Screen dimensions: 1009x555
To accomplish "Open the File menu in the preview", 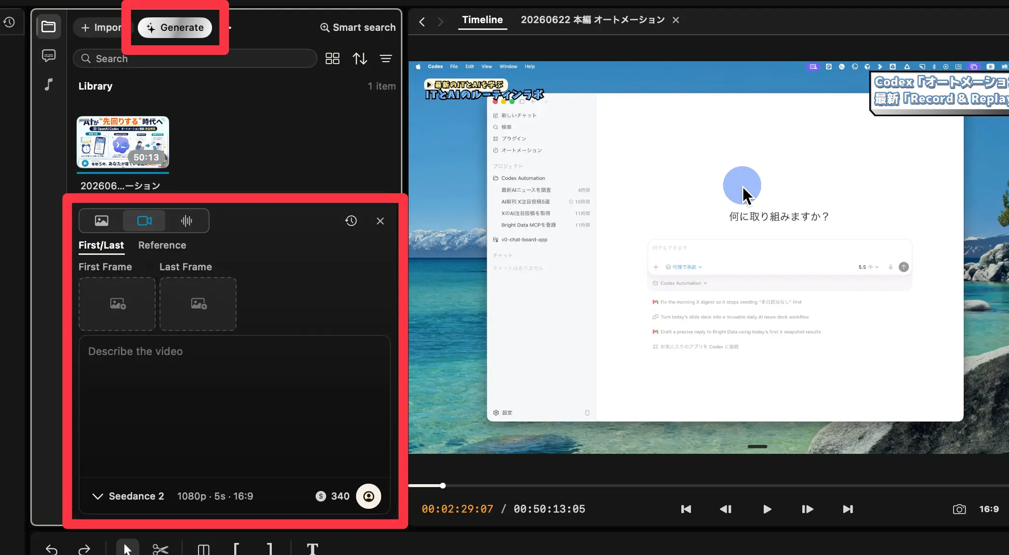I will tap(454, 66).
